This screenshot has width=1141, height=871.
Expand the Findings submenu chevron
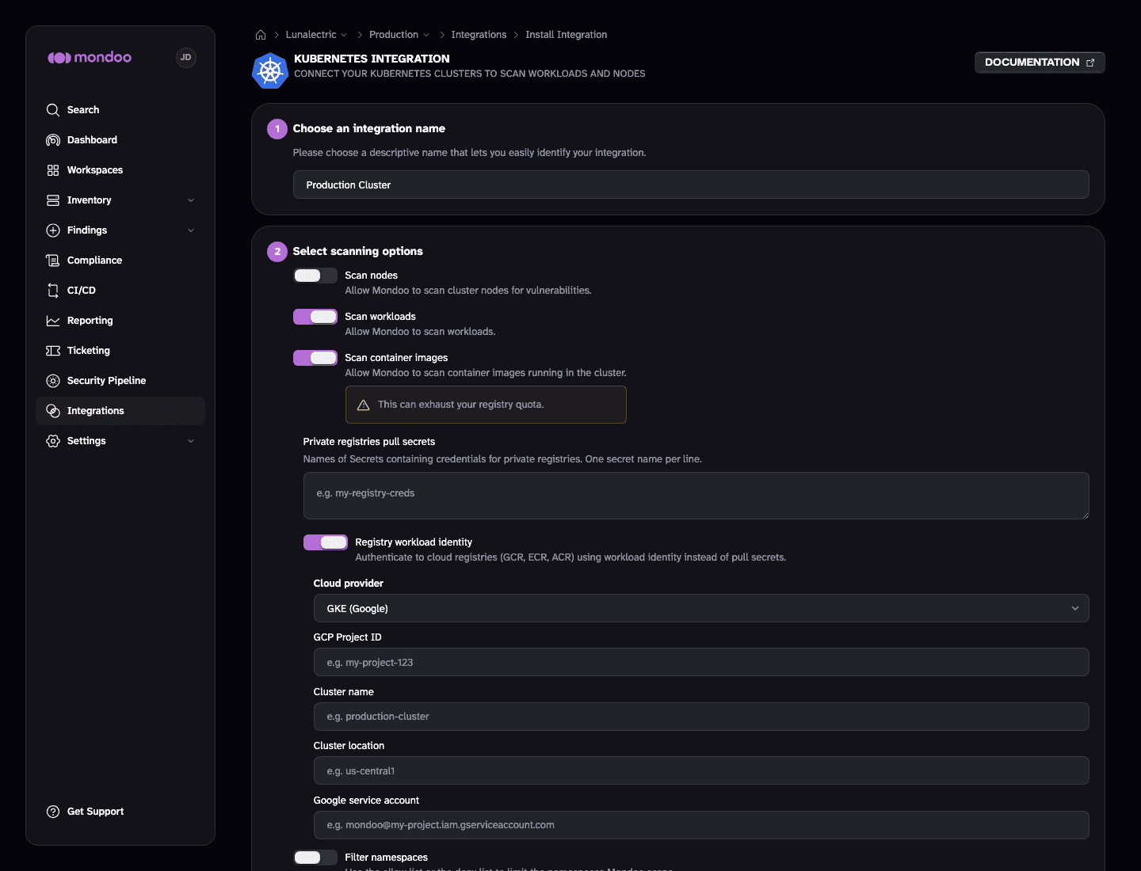tap(191, 230)
